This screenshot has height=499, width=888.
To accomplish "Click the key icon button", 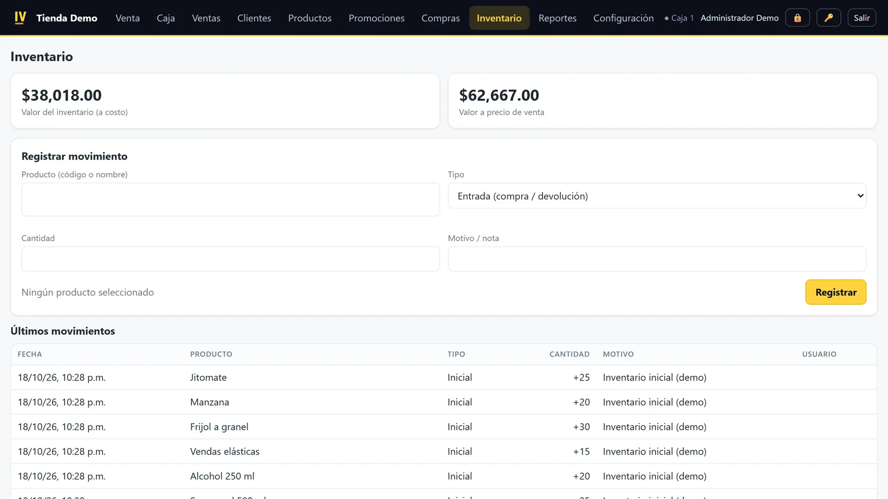I will [829, 18].
